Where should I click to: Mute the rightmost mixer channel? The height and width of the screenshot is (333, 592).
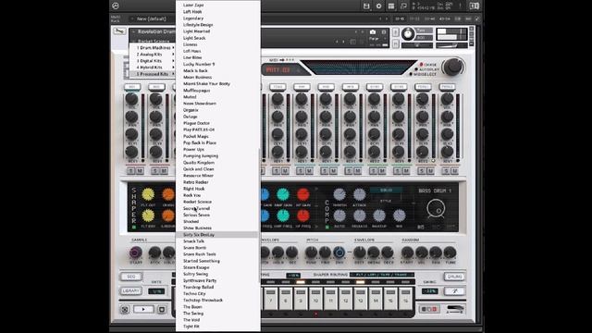pos(454,171)
